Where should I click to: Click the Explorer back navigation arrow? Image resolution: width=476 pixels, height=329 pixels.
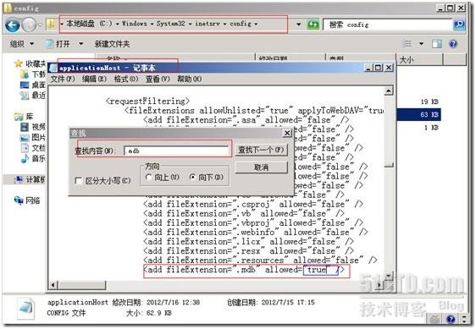pyautogui.click(x=13, y=25)
